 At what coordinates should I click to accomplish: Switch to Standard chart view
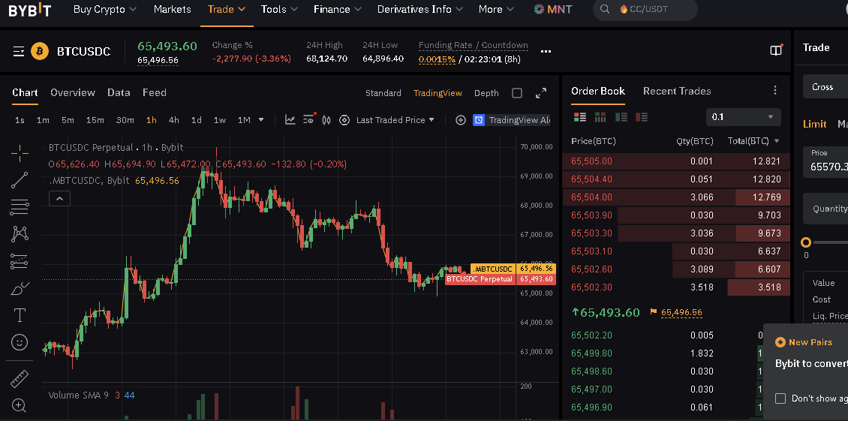click(x=383, y=93)
